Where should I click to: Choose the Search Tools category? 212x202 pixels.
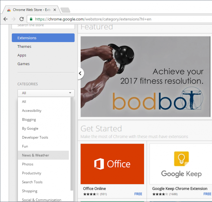tap(43, 182)
